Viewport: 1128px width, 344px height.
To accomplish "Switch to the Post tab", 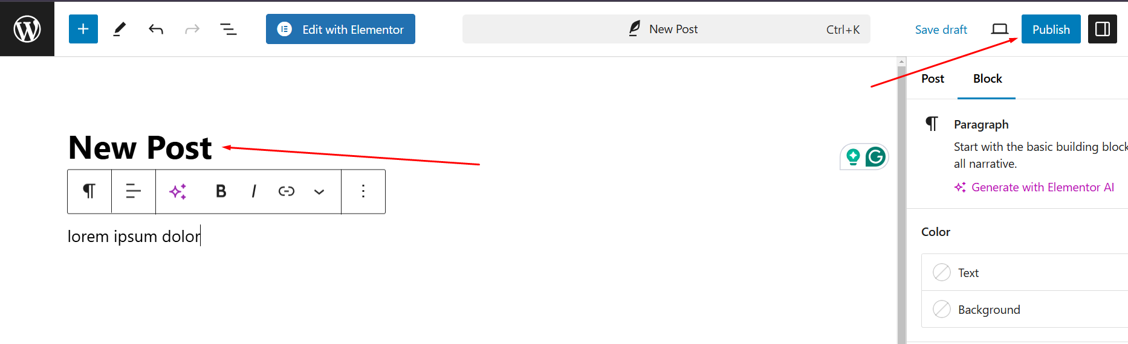I will click(933, 78).
